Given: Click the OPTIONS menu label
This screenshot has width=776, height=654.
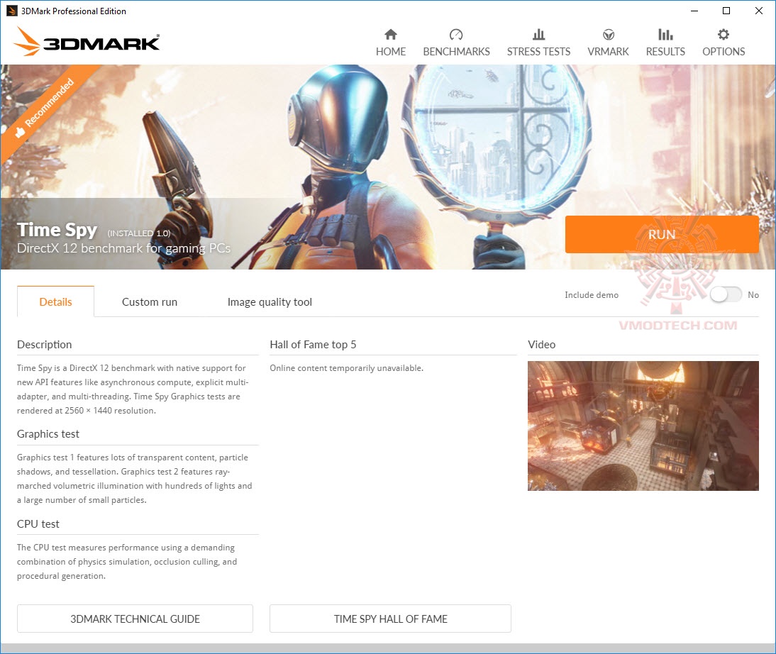Looking at the screenshot, I should click(x=724, y=52).
